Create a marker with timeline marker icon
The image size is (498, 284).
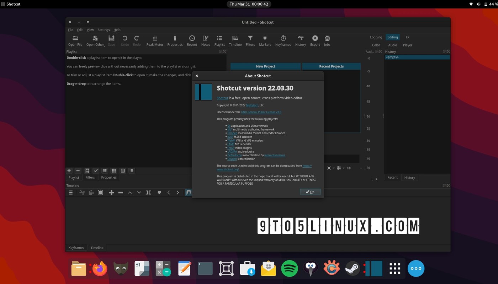pyautogui.click(x=159, y=192)
